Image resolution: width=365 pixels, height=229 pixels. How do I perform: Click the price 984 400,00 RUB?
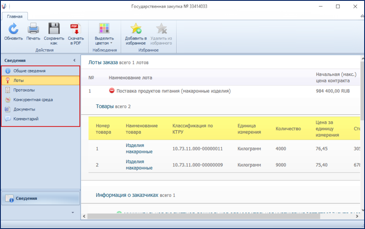(x=333, y=91)
